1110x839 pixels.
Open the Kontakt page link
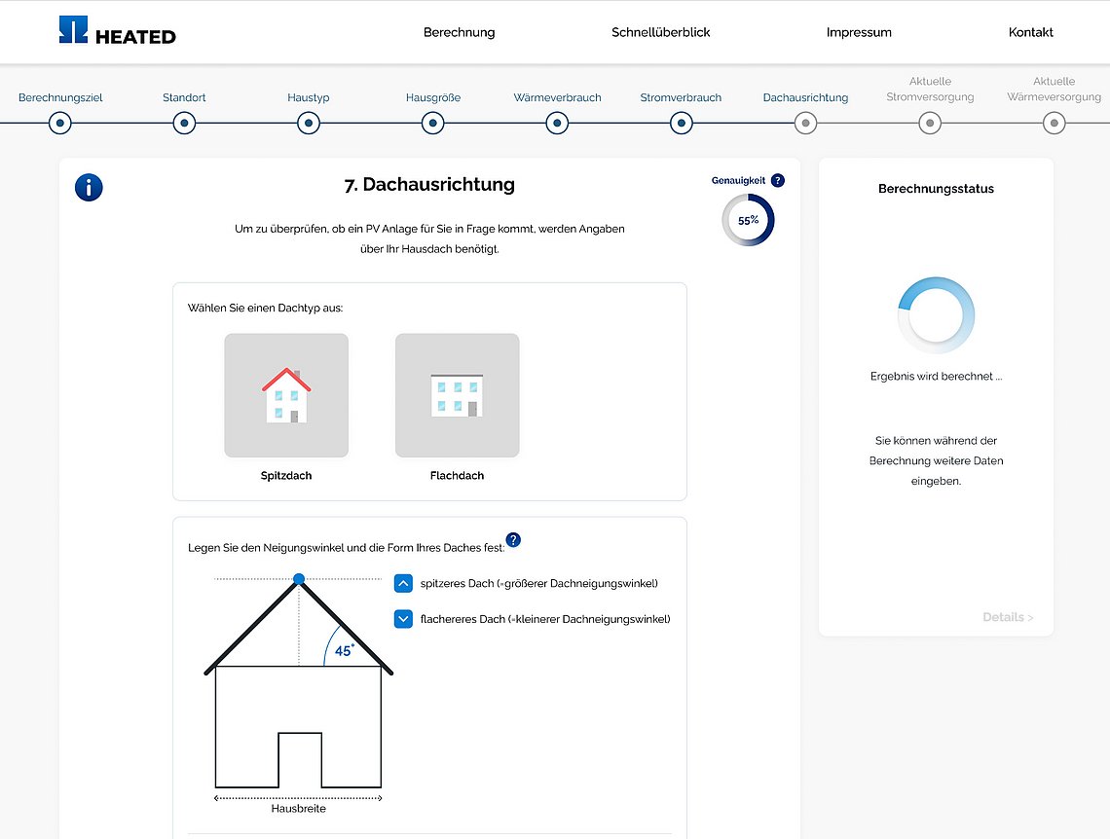click(x=1030, y=32)
